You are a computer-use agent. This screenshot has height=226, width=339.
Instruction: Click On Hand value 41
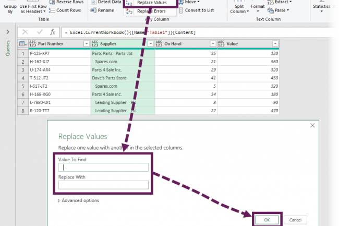[186, 78]
